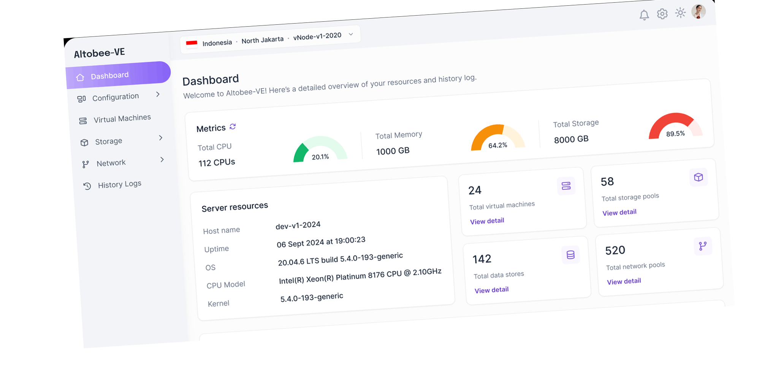Open settings via the gear icon
This screenshot has height=365, width=770.
pos(662,14)
